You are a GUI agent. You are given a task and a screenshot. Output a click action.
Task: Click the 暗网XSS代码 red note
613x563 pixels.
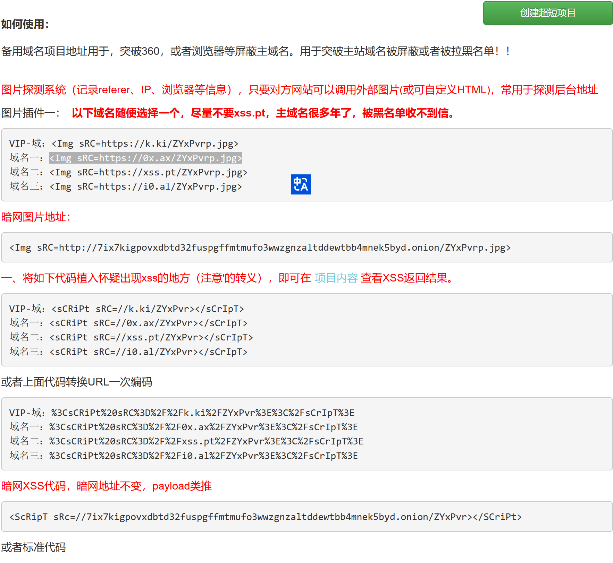106,486
